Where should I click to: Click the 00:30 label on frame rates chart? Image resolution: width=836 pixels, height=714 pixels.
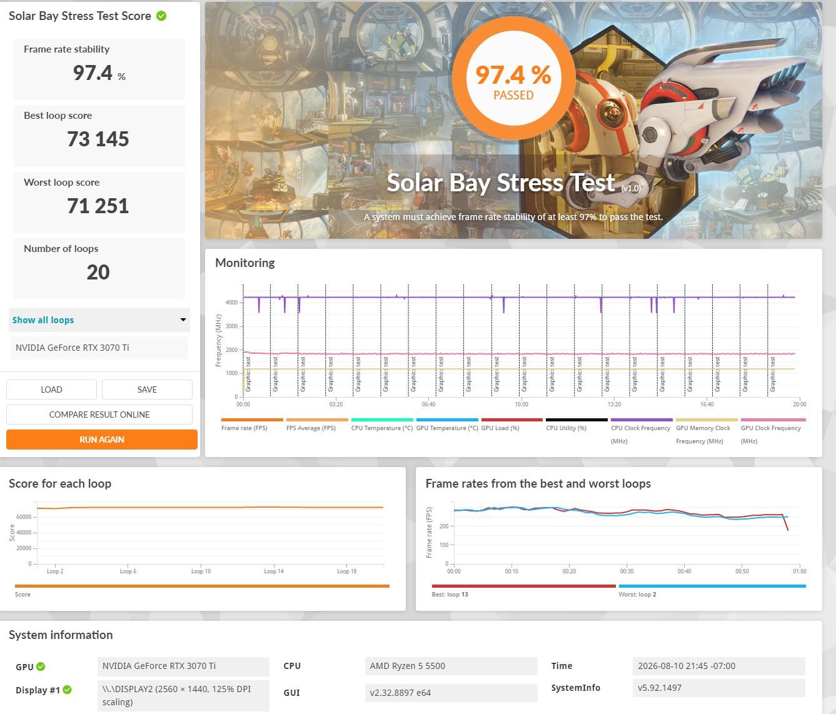click(x=627, y=571)
